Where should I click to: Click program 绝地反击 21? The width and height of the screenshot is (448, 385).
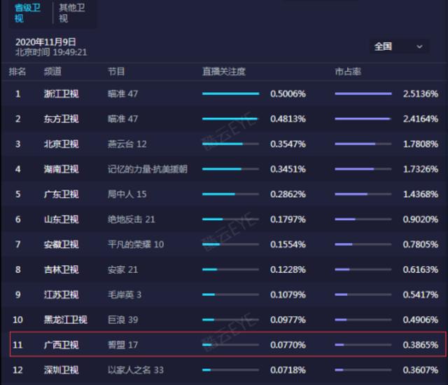point(132,219)
